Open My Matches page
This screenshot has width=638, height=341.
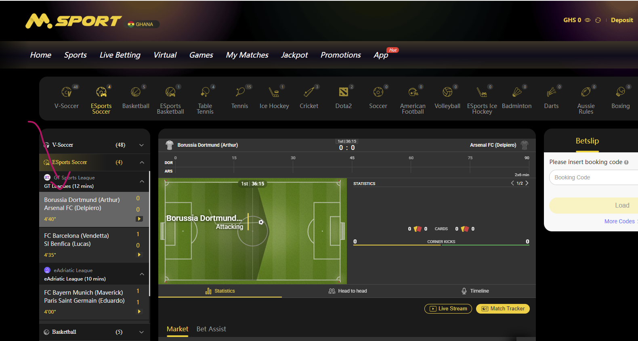click(247, 55)
